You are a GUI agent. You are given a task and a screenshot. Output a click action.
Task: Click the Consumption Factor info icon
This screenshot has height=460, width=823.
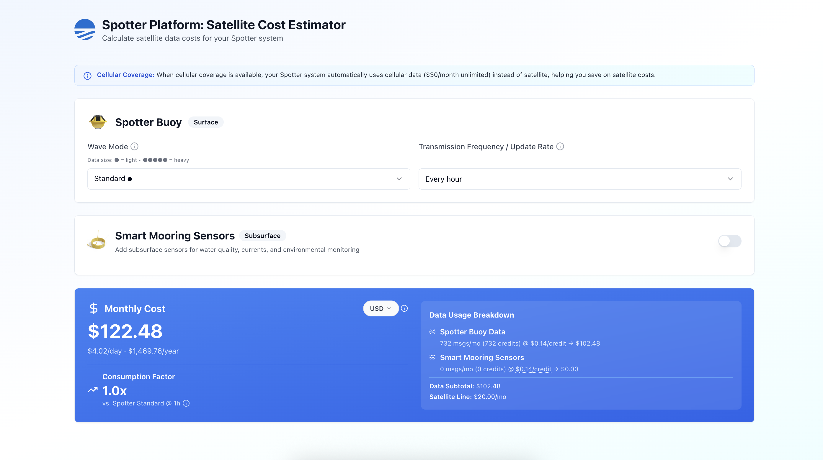186,403
